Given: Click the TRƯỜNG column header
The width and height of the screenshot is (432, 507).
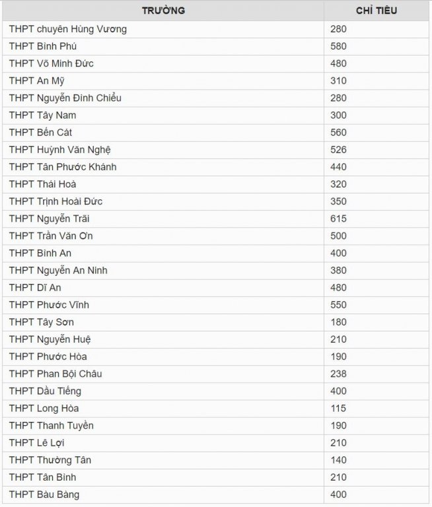Looking at the screenshot, I should point(163,11).
